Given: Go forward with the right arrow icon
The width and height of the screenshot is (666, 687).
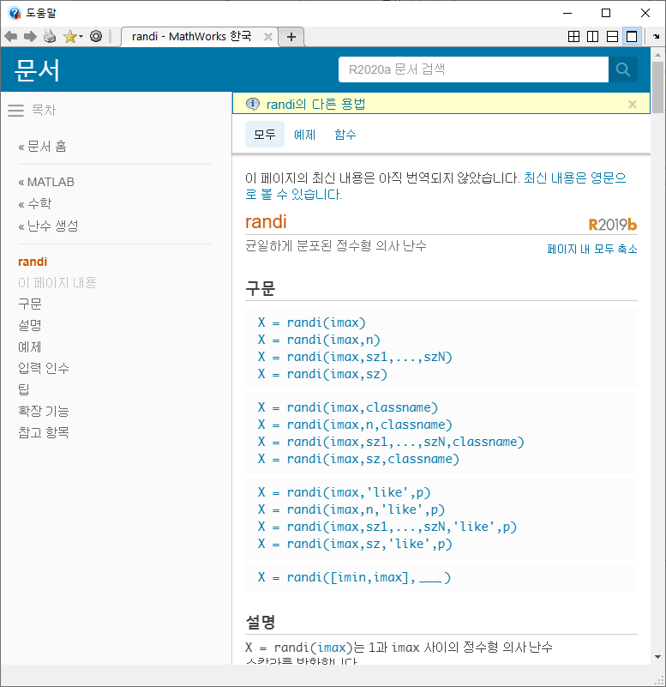Looking at the screenshot, I should coord(30,36).
